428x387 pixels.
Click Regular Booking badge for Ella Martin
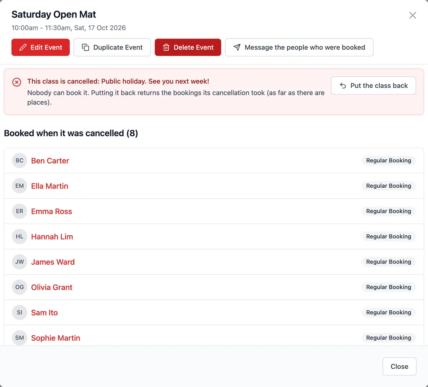388,186
